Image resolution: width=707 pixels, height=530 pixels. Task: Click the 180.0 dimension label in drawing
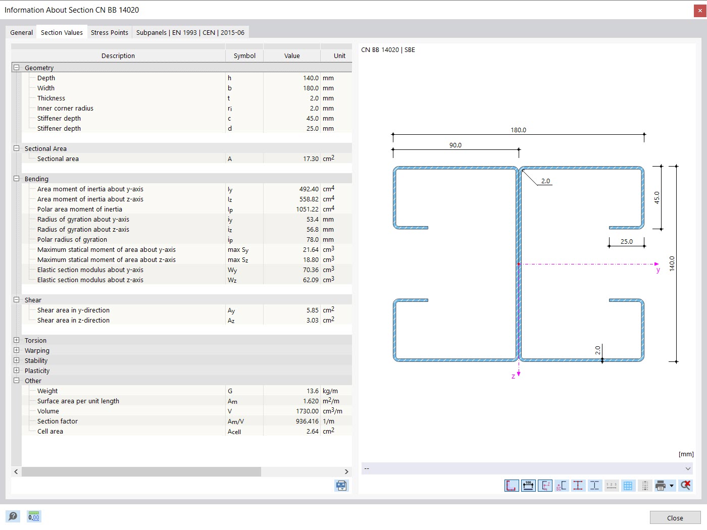[518, 130]
